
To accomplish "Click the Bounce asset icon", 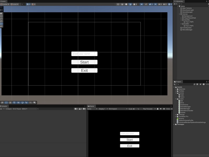I will [178, 119].
